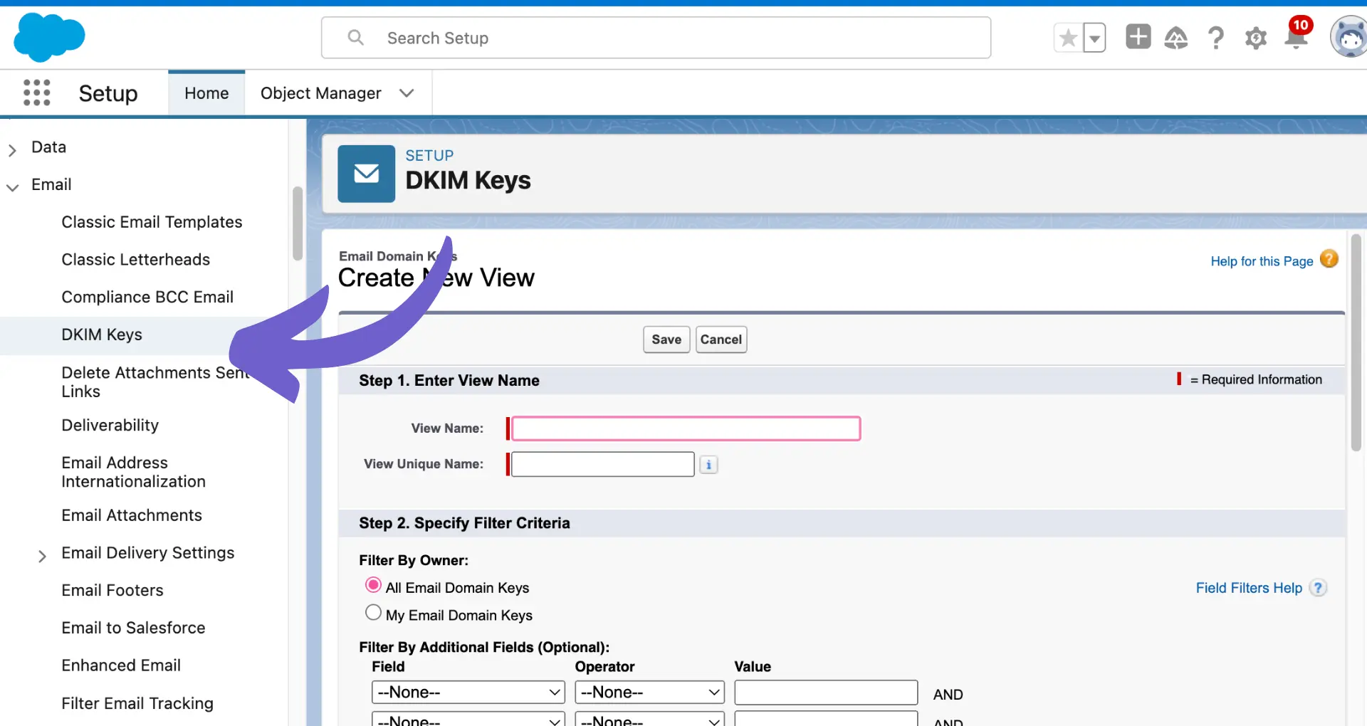Image resolution: width=1367 pixels, height=726 pixels.
Task: Open the first filter Operator dropdown
Action: coord(650,693)
